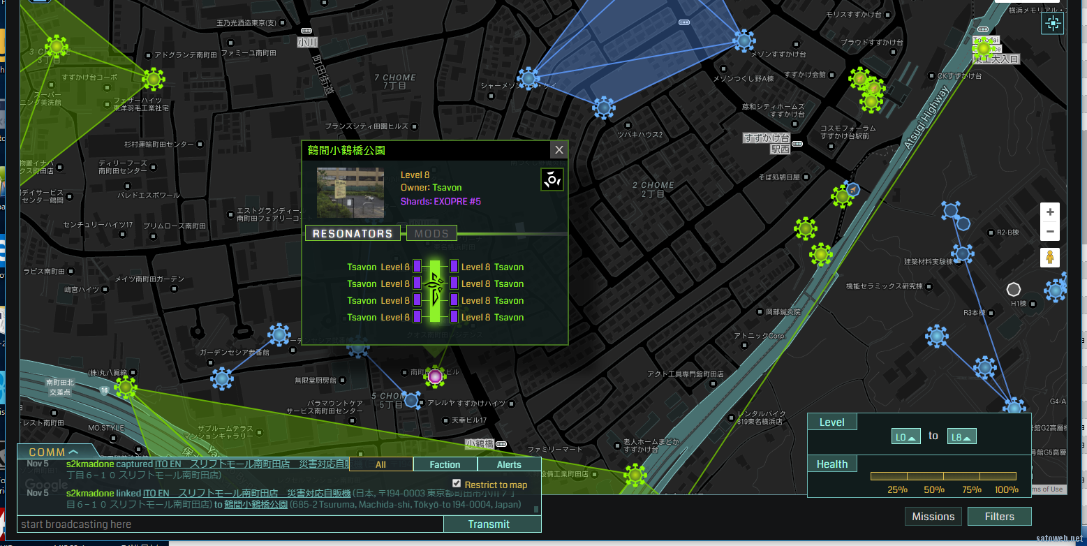Click the 小鶴橋 bus stop icon
This screenshot has width=1087, height=546.
click(501, 443)
